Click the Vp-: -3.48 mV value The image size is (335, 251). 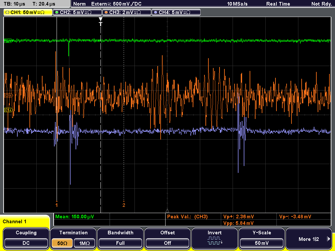point(295,217)
